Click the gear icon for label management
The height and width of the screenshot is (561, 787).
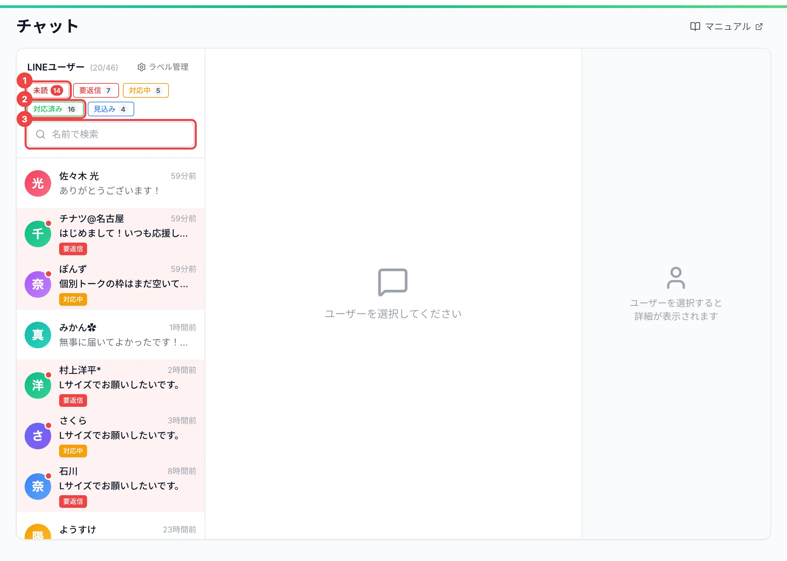pos(141,67)
